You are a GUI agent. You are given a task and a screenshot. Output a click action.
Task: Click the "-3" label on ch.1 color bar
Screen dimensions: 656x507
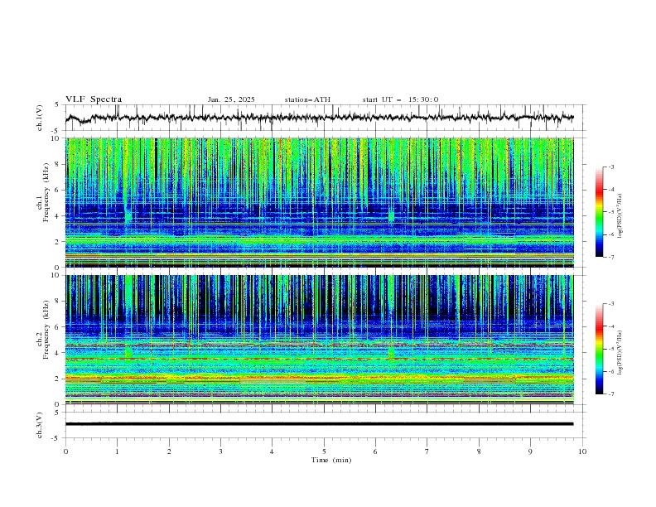[611, 167]
